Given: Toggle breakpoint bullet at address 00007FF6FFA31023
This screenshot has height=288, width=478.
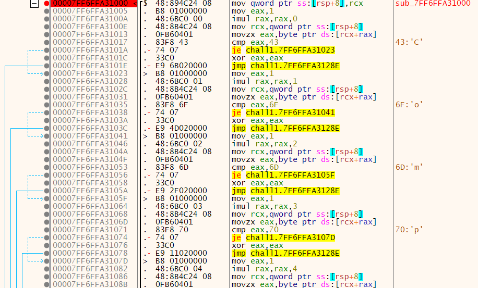Looking at the screenshot, I should click(x=46, y=73).
